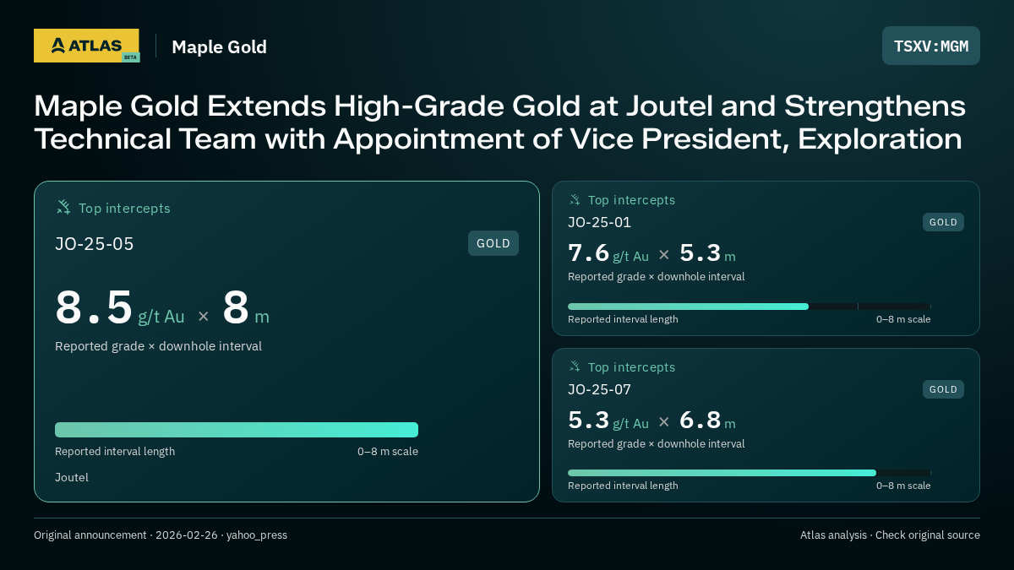Viewport: 1014px width, 570px height.
Task: Click the hole ID JO-25-01
Action: coord(599,222)
